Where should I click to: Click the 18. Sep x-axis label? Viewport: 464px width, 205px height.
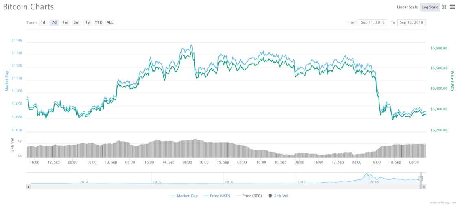pyautogui.click(x=395, y=162)
